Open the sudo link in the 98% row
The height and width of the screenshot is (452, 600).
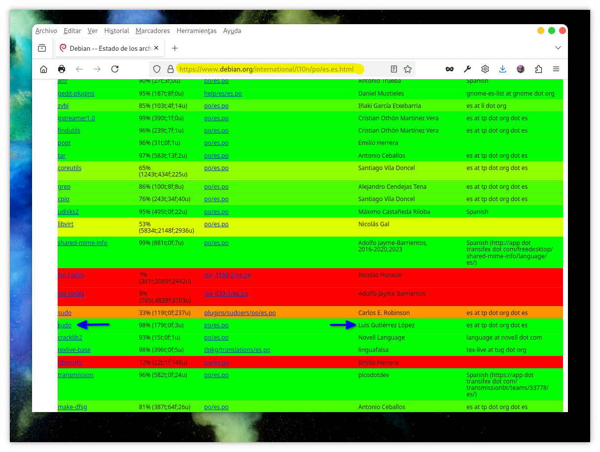tap(65, 325)
